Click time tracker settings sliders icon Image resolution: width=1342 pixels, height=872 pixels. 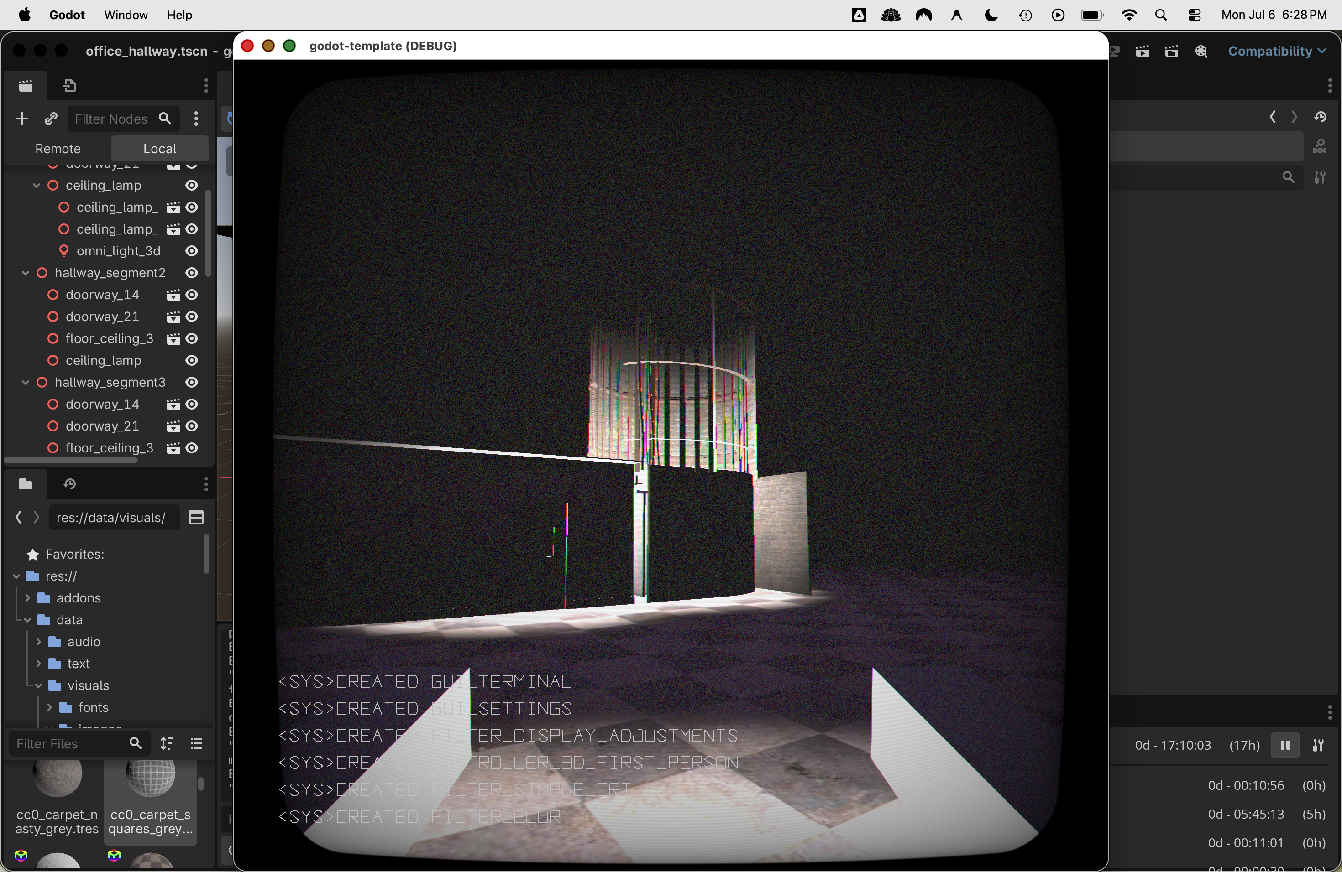tap(1318, 745)
